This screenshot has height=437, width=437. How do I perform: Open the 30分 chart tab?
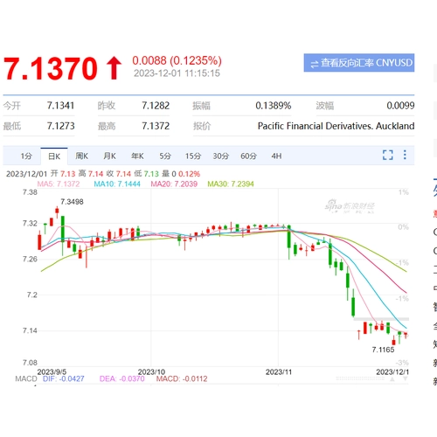(x=220, y=156)
